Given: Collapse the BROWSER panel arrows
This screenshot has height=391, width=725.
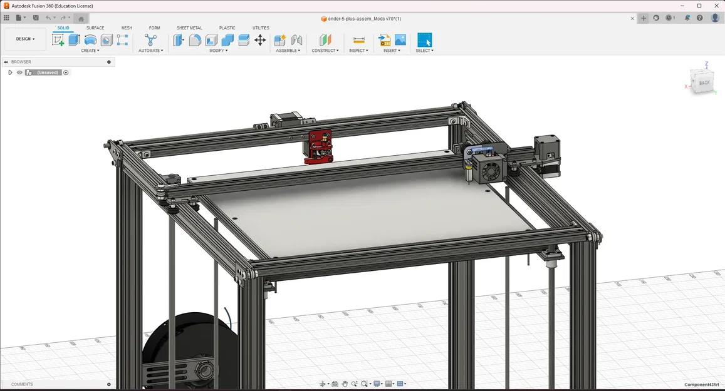Looking at the screenshot, I should (6, 62).
